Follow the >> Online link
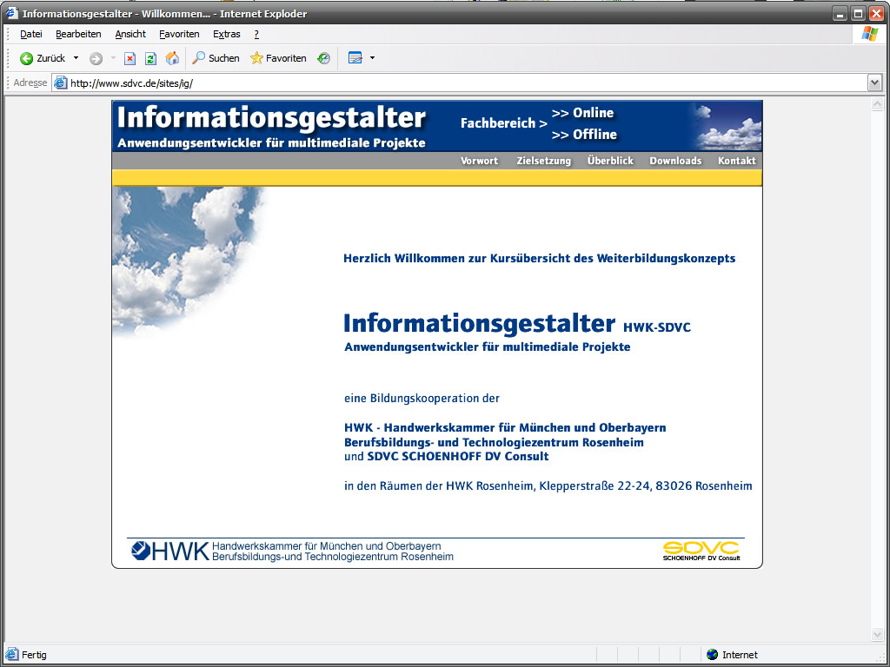This screenshot has height=667, width=890. (x=582, y=113)
